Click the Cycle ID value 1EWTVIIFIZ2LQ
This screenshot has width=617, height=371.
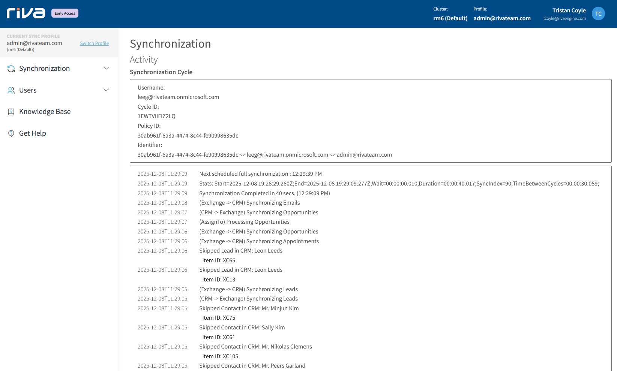pos(156,116)
